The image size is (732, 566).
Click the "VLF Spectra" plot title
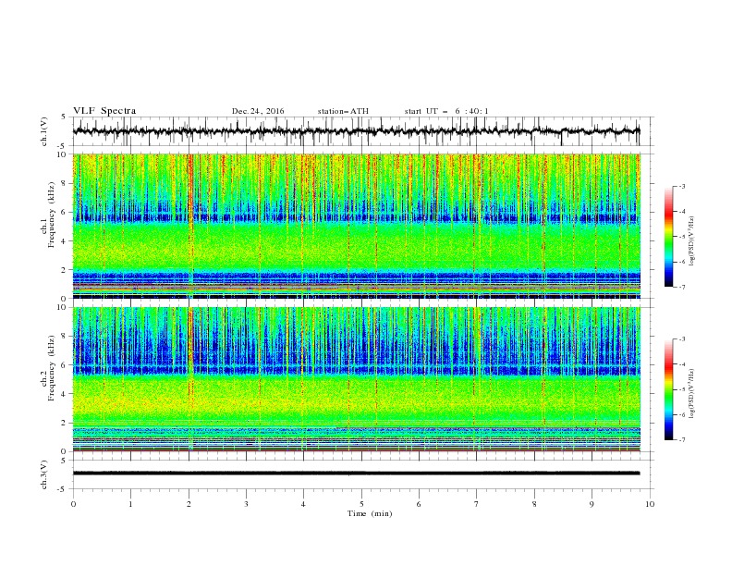[x=104, y=111]
